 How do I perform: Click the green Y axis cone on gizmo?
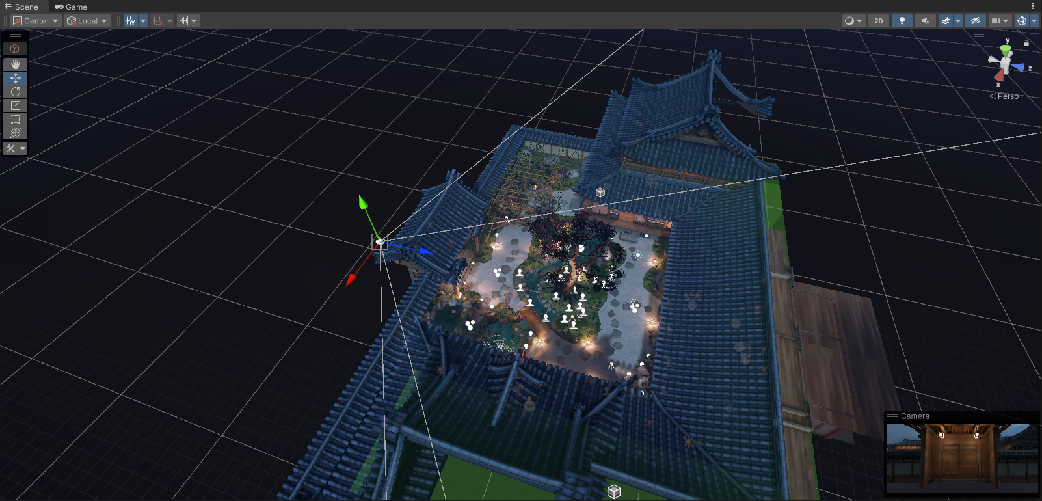(x=1006, y=50)
